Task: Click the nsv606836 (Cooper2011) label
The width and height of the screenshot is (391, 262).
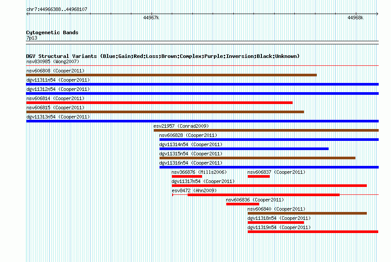Action: point(255,200)
